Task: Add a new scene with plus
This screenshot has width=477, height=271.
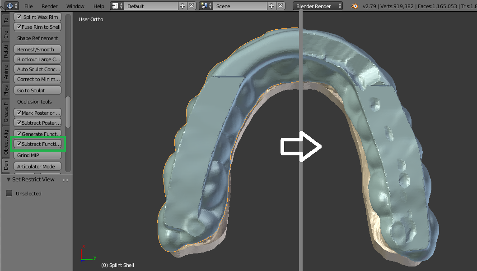Action: click(271, 6)
